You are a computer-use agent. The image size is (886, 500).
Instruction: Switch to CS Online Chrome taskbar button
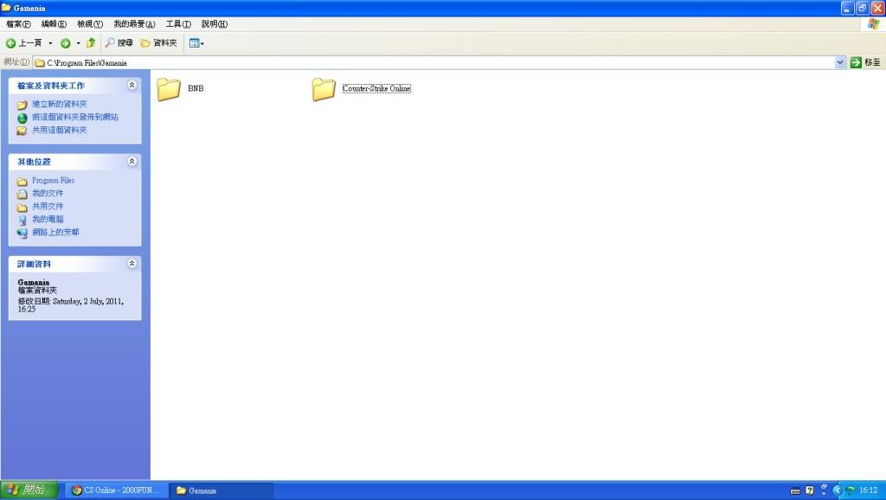(x=117, y=490)
